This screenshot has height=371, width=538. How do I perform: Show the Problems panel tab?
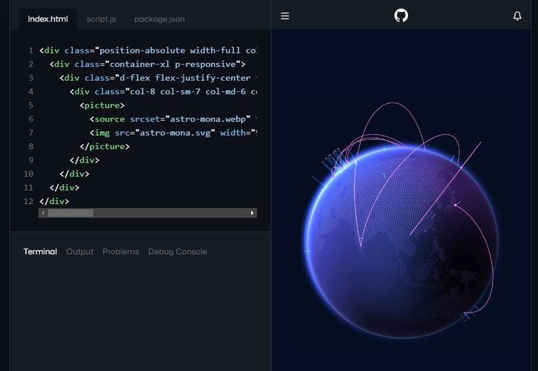point(120,252)
